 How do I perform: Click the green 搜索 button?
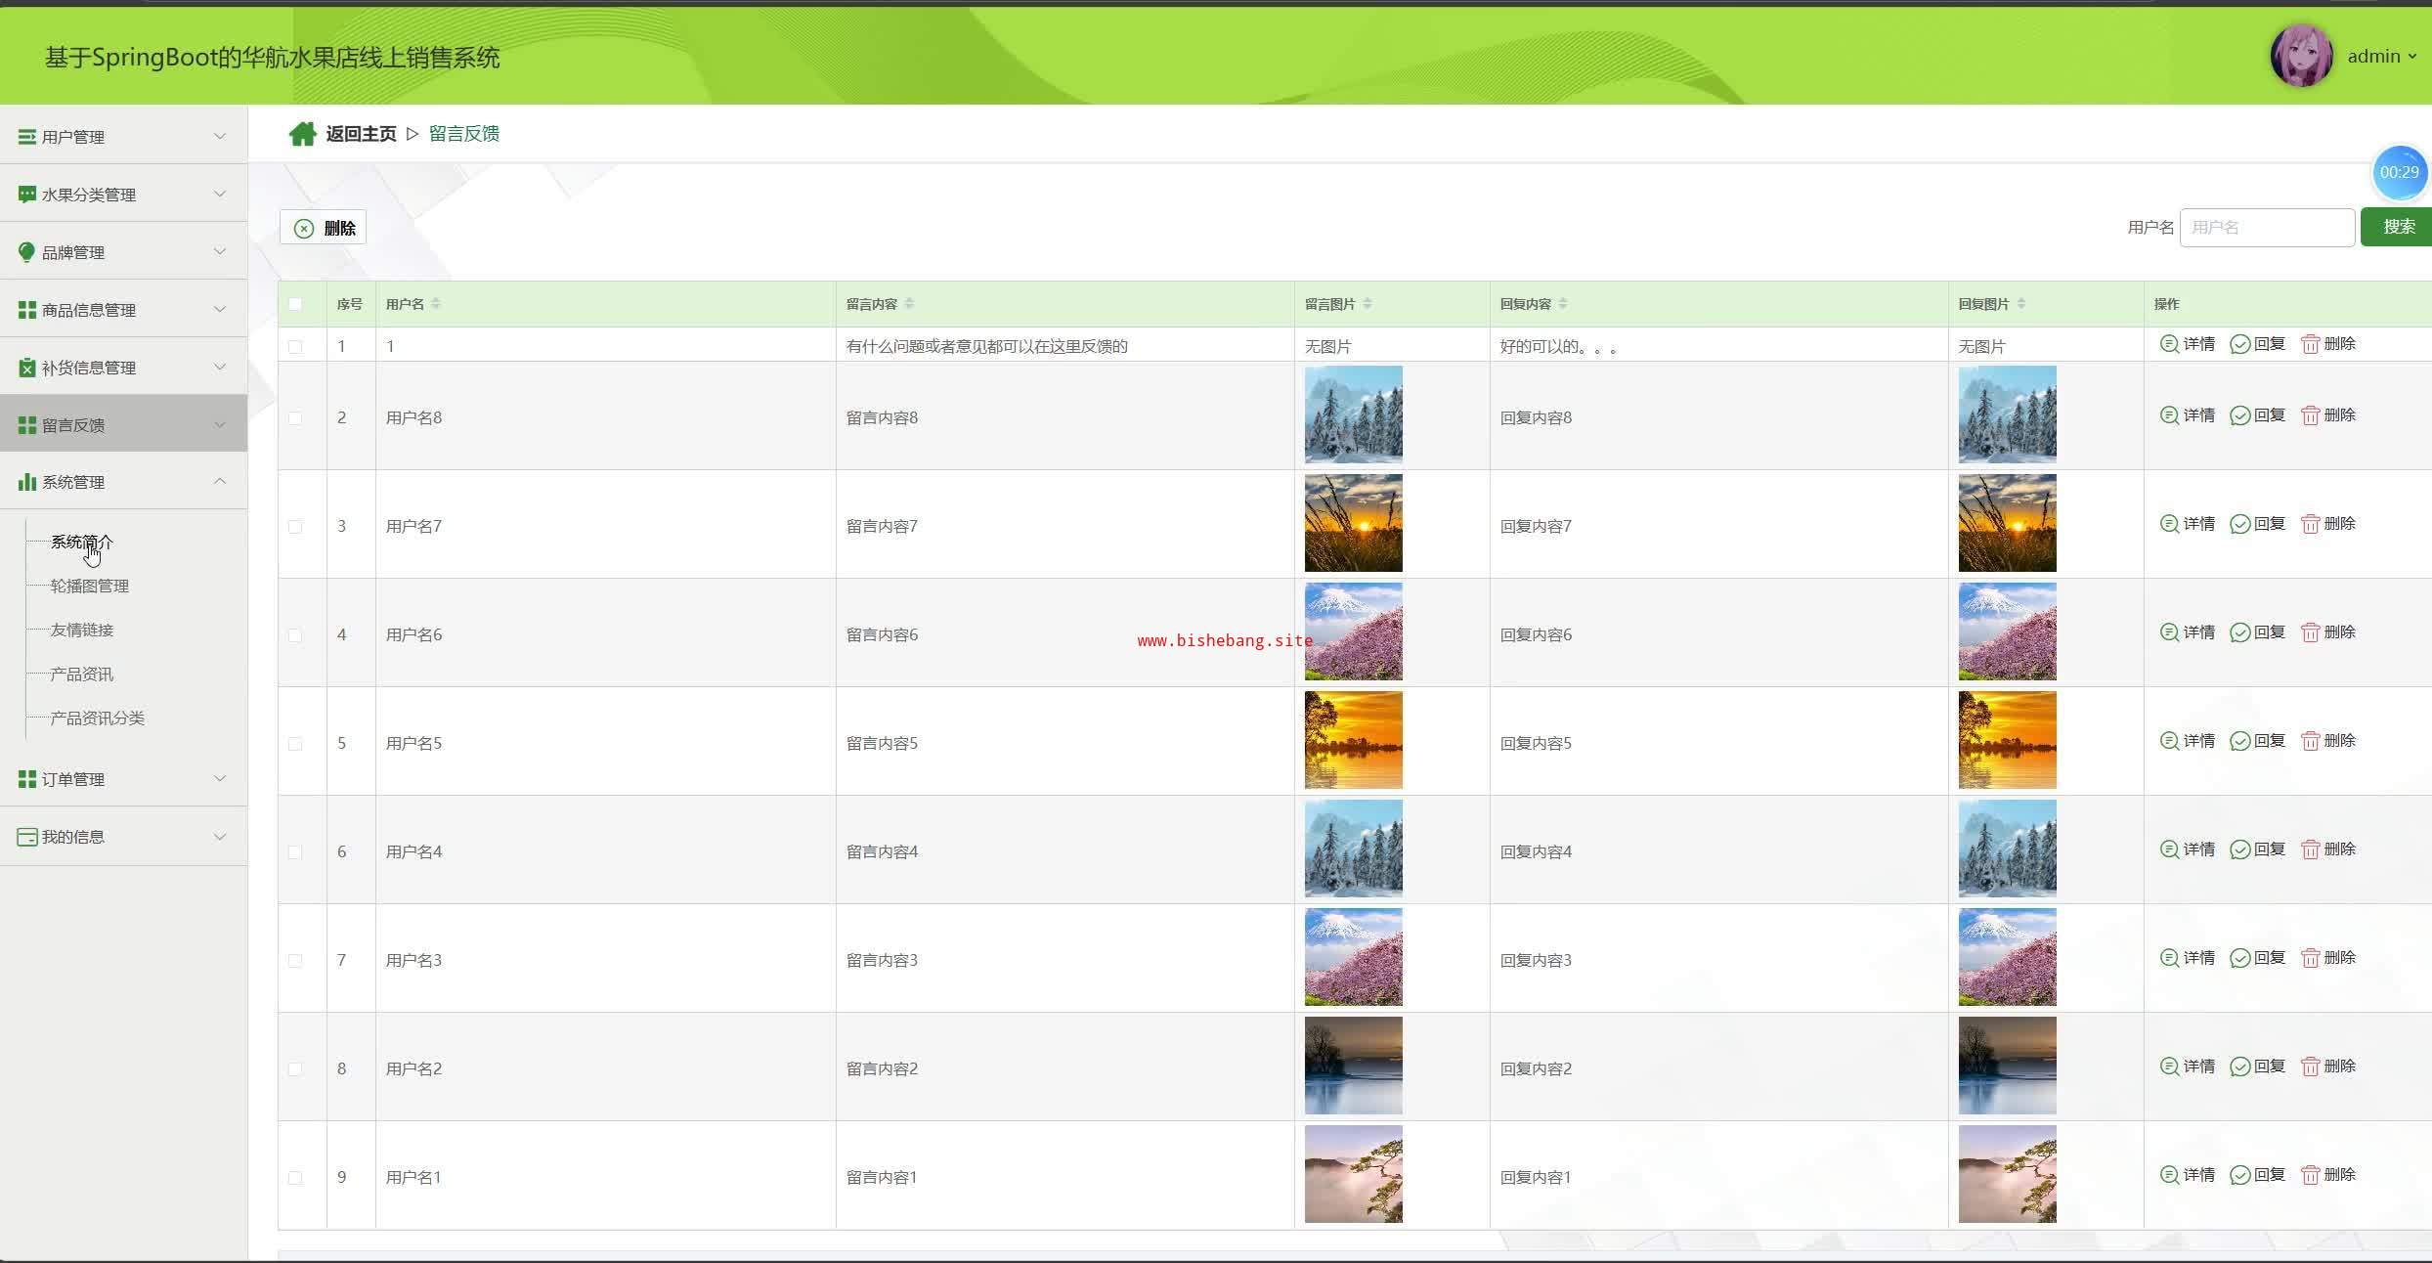click(2397, 227)
